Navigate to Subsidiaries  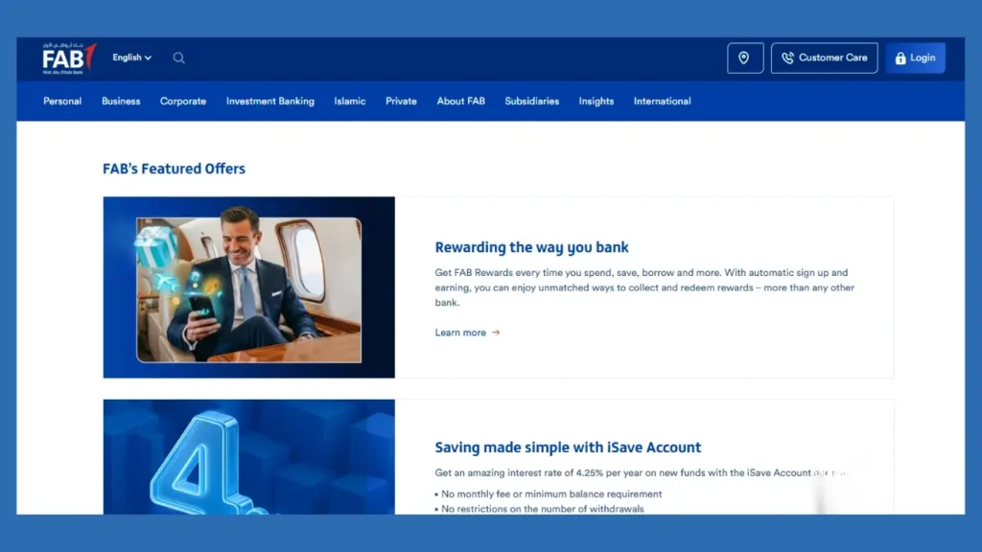coord(531,102)
